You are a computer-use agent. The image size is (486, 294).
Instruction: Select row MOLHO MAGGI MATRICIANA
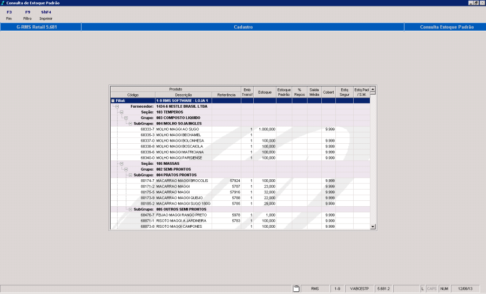(x=240, y=152)
